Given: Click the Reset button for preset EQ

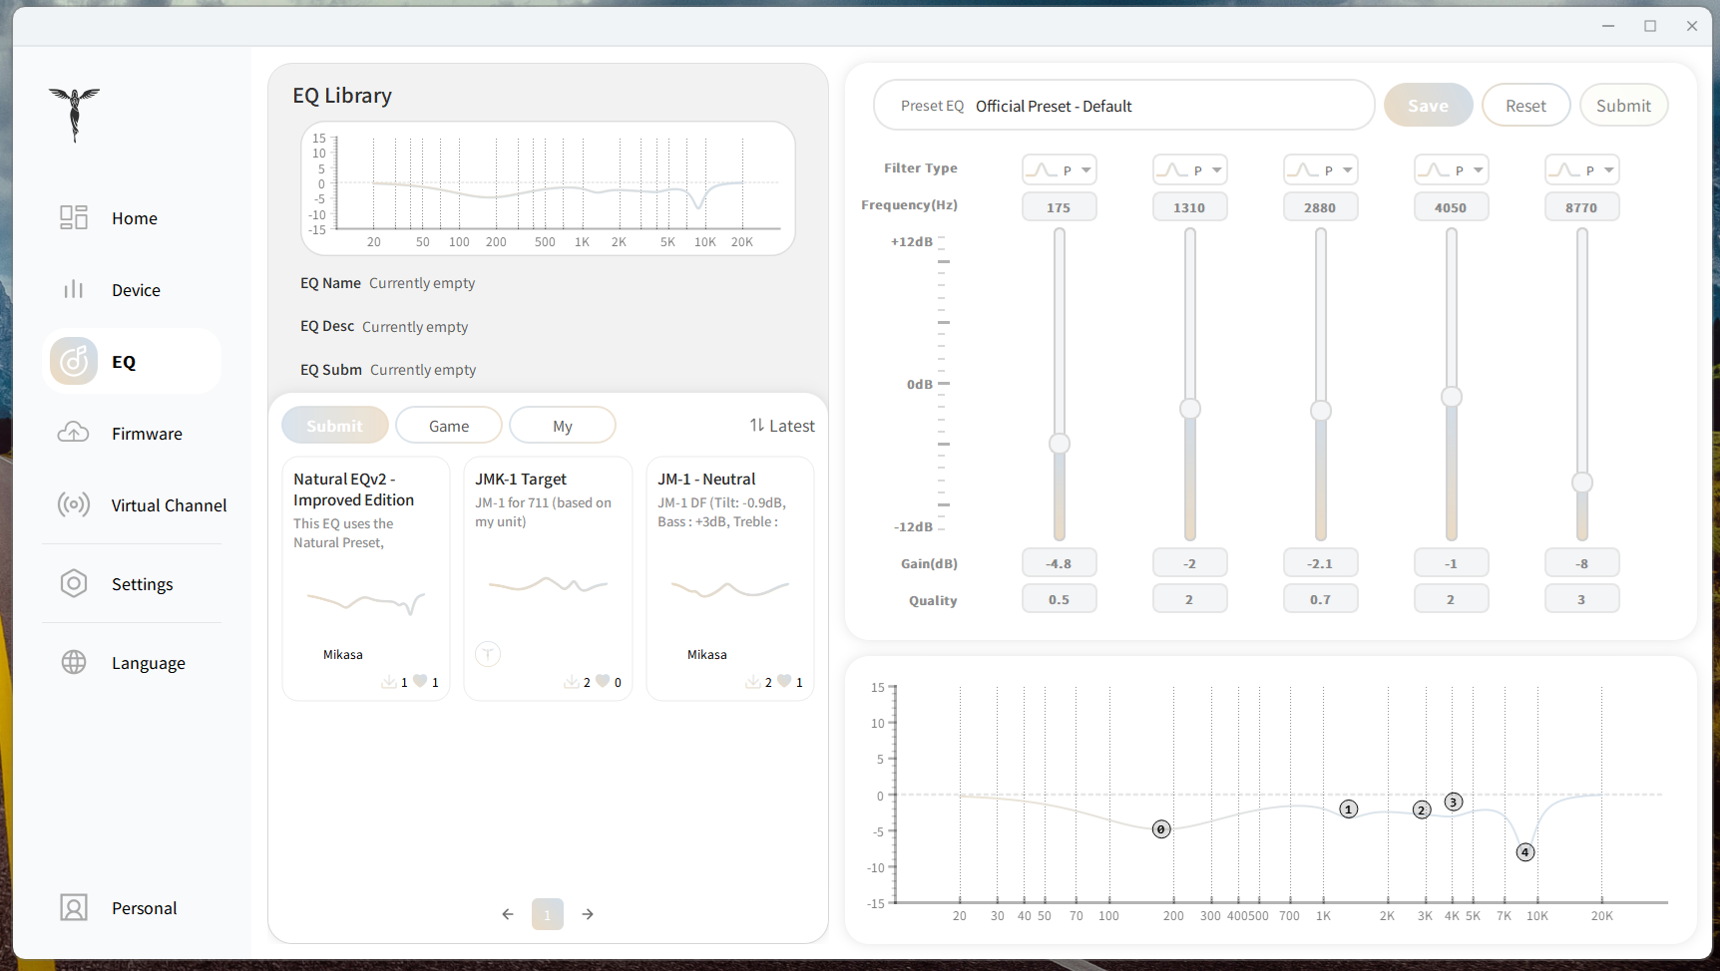Looking at the screenshot, I should point(1525,106).
